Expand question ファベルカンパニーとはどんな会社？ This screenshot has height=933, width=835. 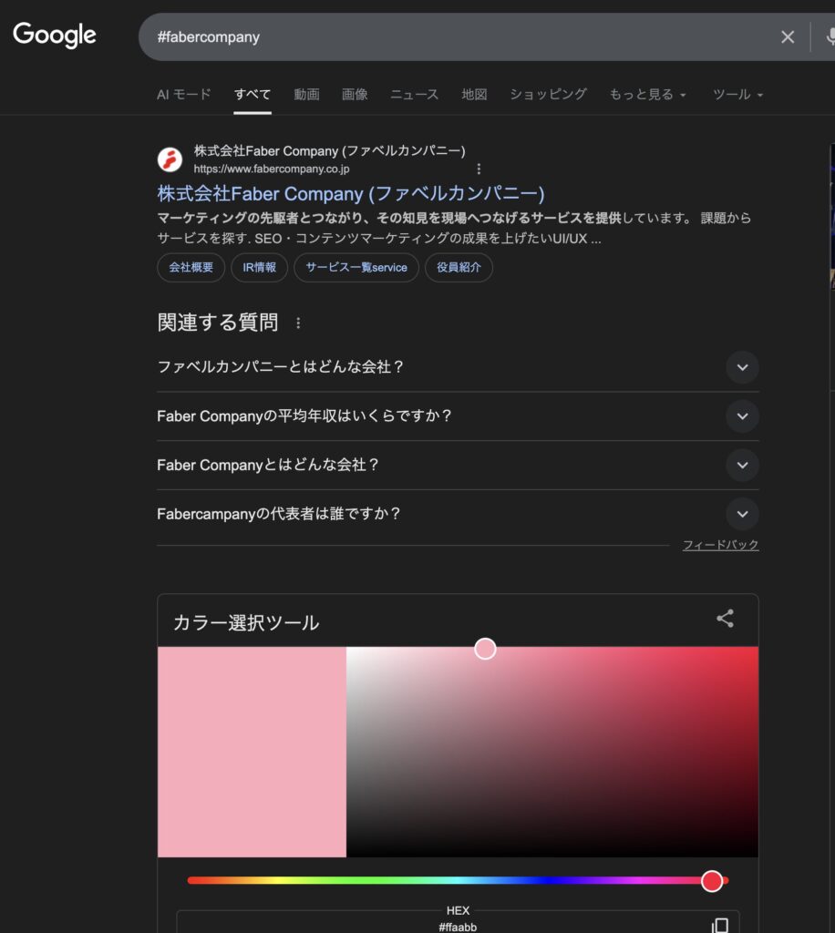[x=742, y=367]
